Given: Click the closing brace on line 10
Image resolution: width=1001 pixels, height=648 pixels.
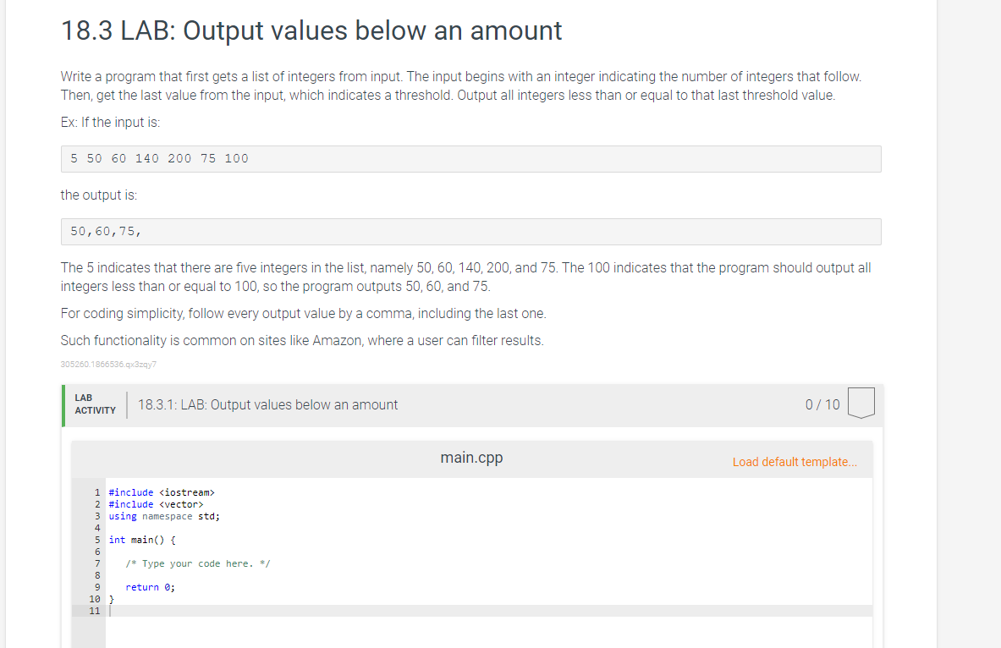Looking at the screenshot, I should 111,598.
